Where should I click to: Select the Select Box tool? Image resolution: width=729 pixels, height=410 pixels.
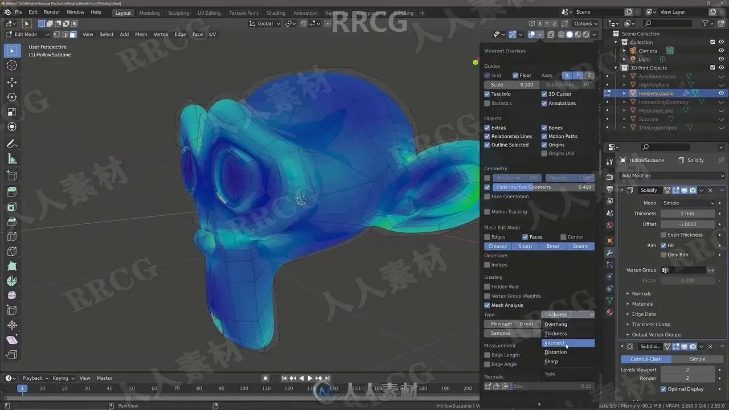point(12,51)
